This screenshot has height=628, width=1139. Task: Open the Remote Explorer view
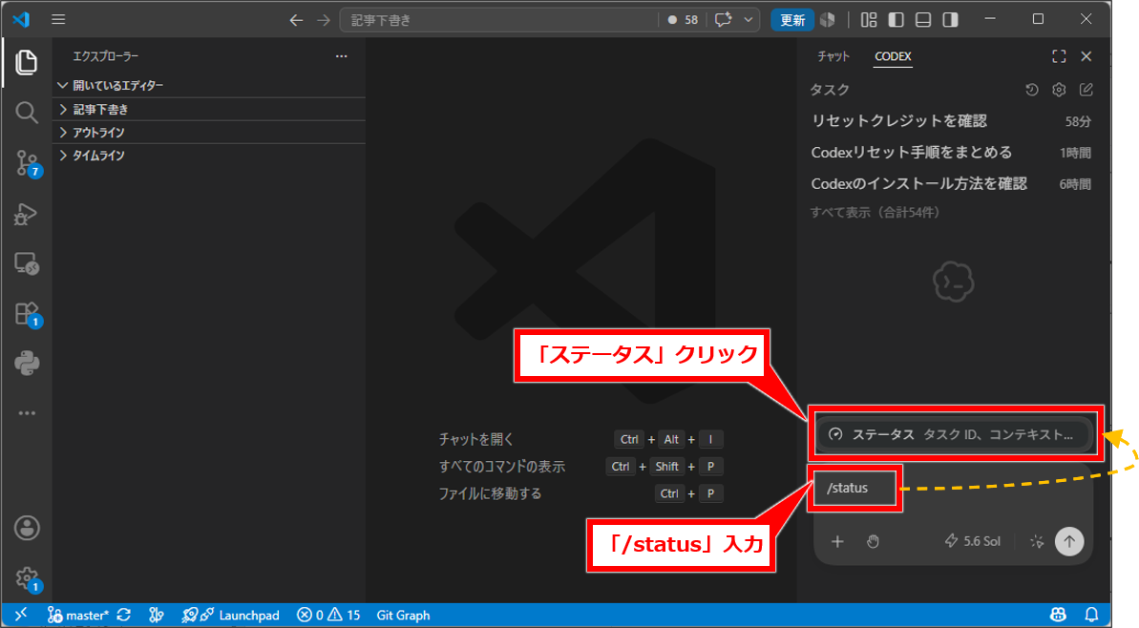tap(27, 263)
